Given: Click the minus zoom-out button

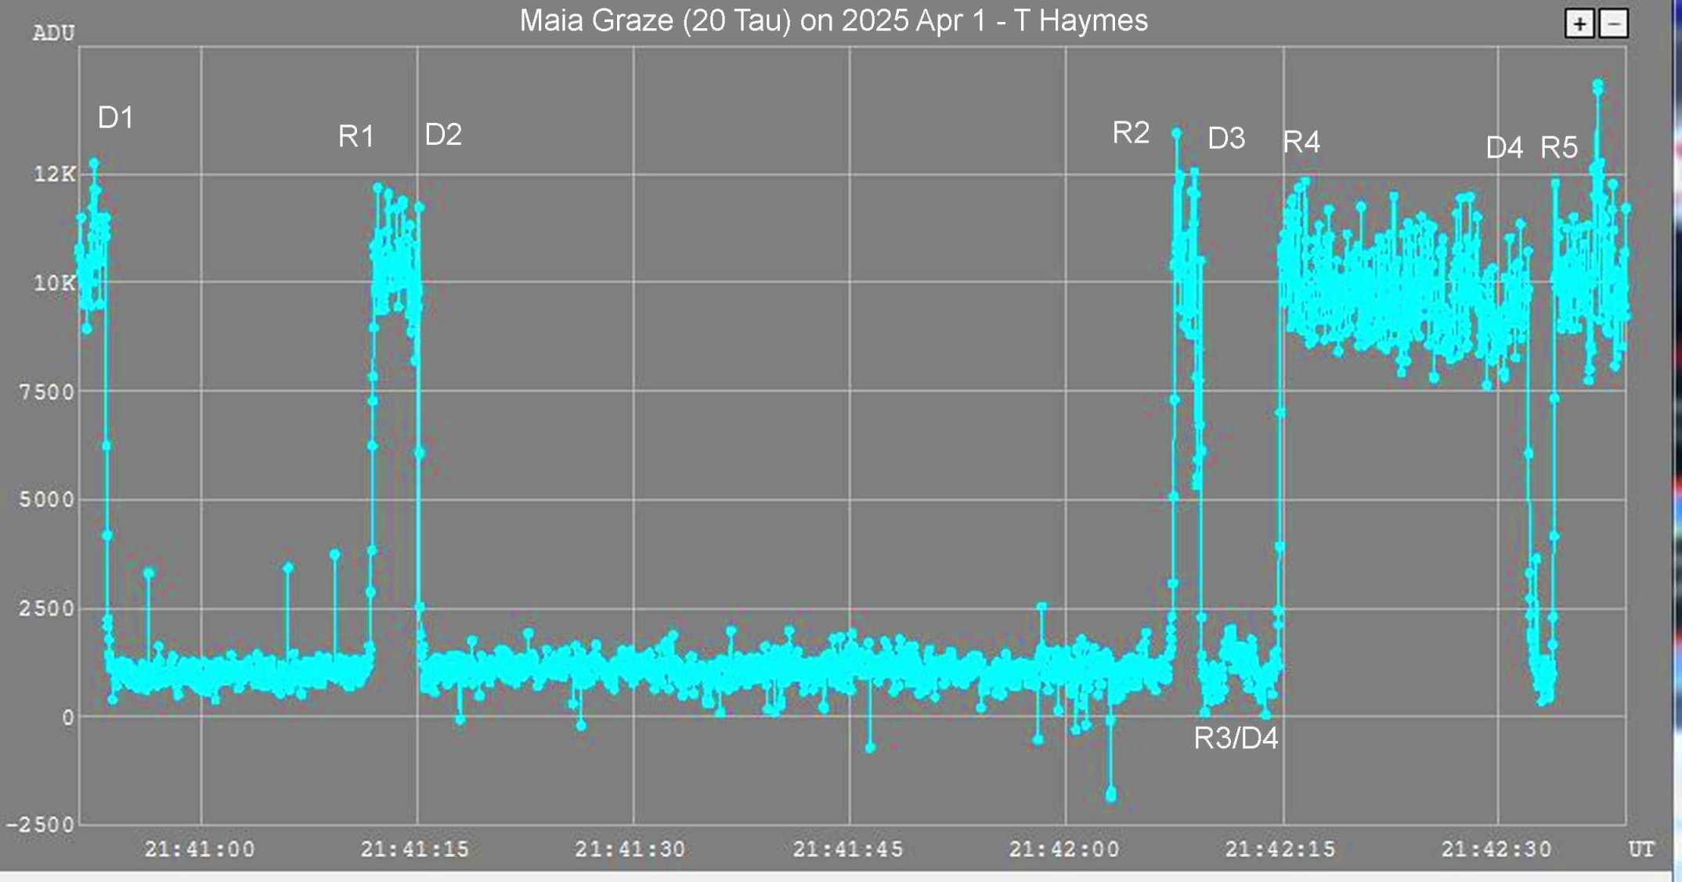Looking at the screenshot, I should [1614, 24].
